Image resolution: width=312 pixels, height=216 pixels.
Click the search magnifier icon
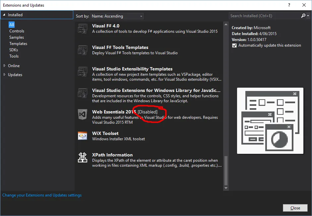303,16
